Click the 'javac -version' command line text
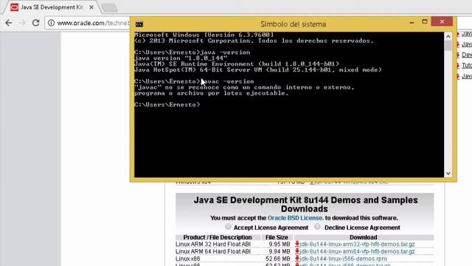 click(227, 81)
